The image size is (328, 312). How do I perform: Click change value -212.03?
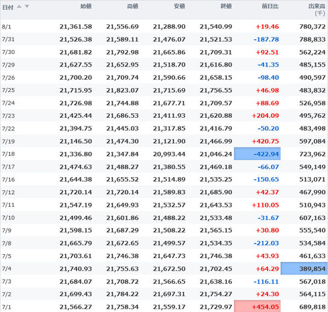point(266,244)
